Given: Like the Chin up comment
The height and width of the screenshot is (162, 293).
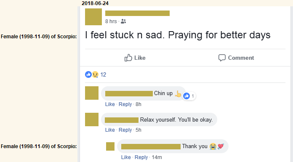Looking at the screenshot, I should pos(110,104).
